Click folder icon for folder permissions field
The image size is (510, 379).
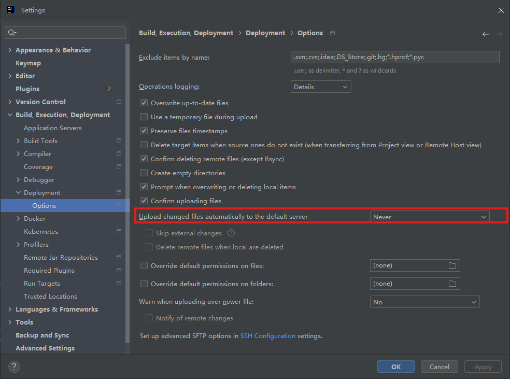coord(452,284)
